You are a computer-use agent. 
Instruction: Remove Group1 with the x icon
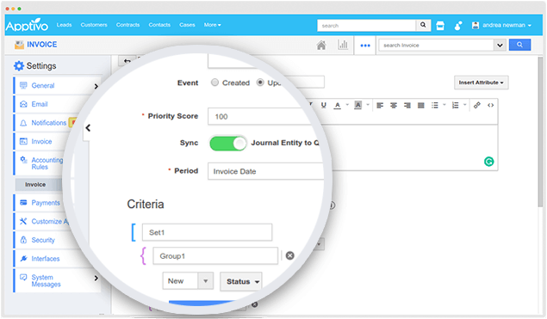tap(290, 256)
